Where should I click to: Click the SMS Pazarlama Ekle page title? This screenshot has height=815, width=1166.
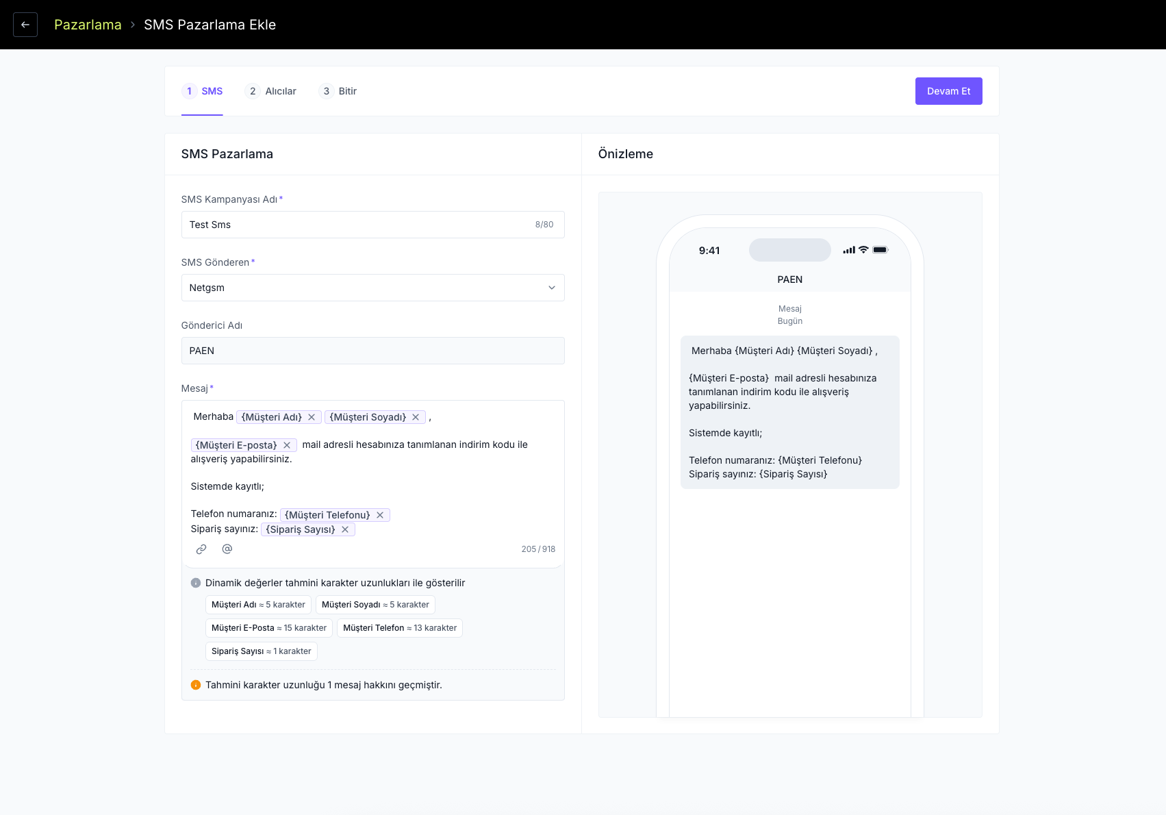(210, 25)
